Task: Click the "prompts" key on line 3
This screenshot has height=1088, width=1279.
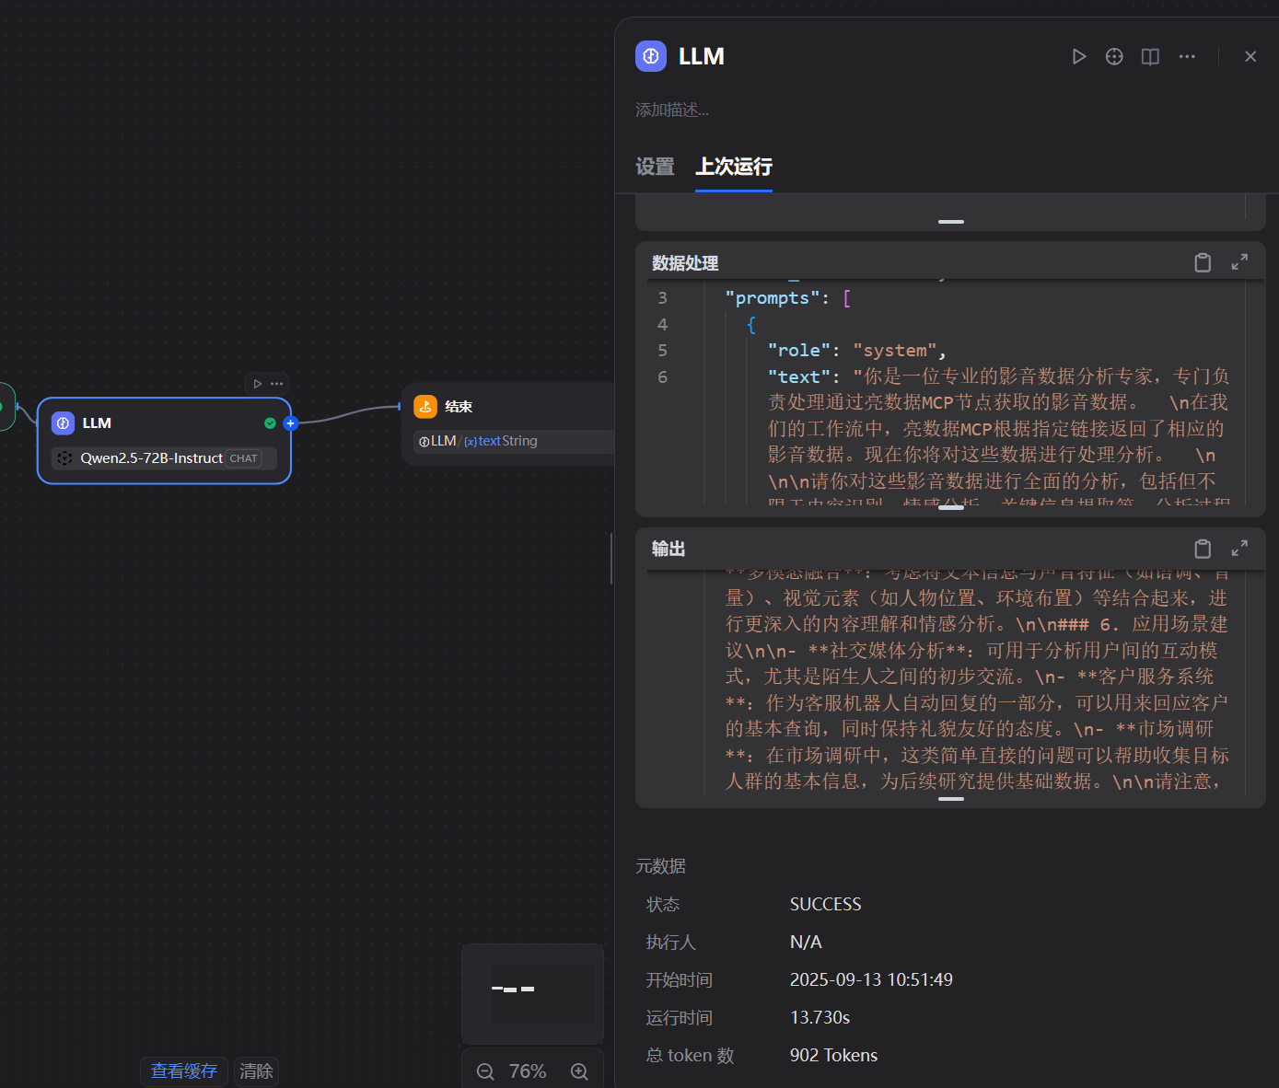Action: click(773, 298)
